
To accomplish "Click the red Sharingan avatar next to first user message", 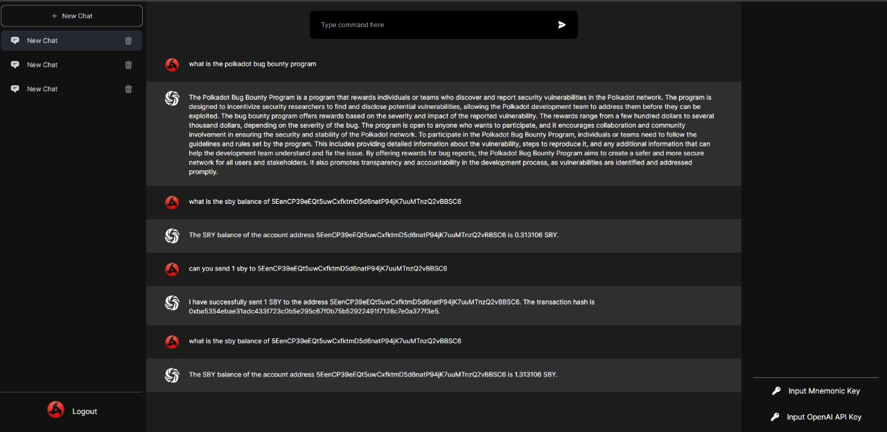I will 171,64.
